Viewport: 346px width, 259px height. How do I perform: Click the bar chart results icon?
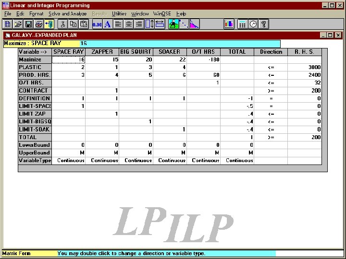[229, 24]
